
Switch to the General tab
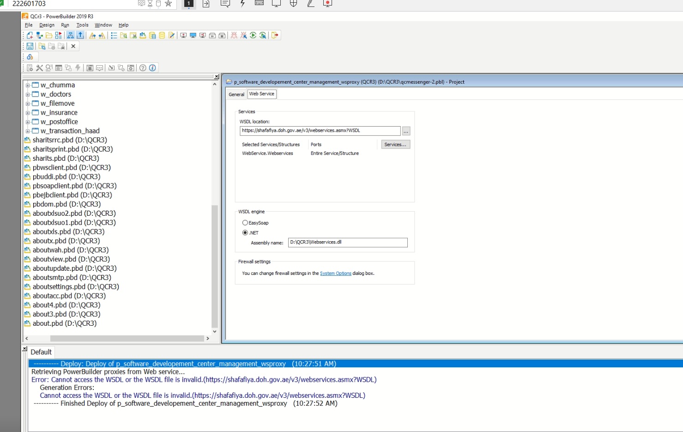point(236,94)
